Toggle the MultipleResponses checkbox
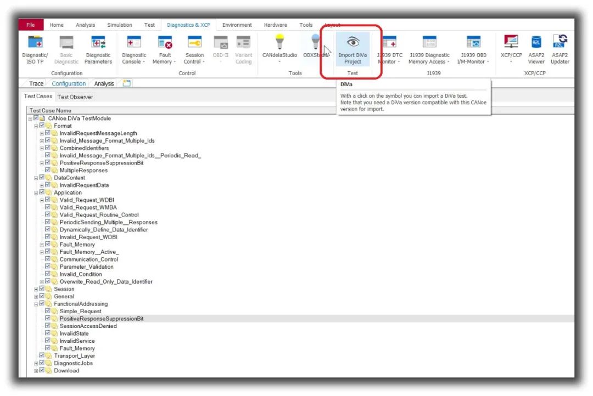Screen dimensions: 593x396 coord(48,170)
